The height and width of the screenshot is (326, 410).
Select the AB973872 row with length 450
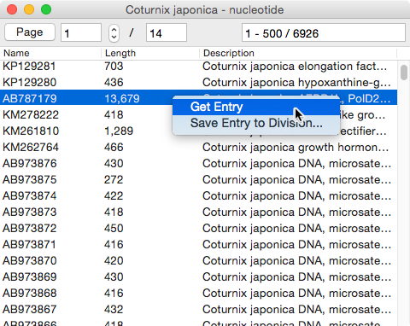coord(198,229)
